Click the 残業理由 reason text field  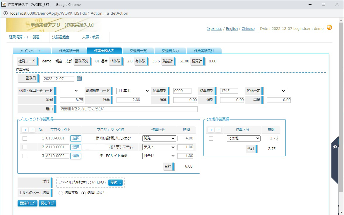tap(129, 109)
